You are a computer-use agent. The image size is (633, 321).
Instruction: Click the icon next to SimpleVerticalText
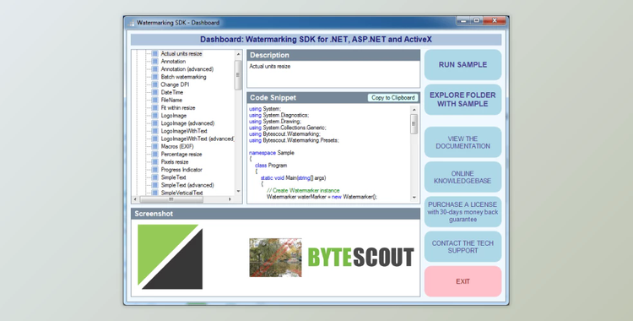click(x=154, y=193)
